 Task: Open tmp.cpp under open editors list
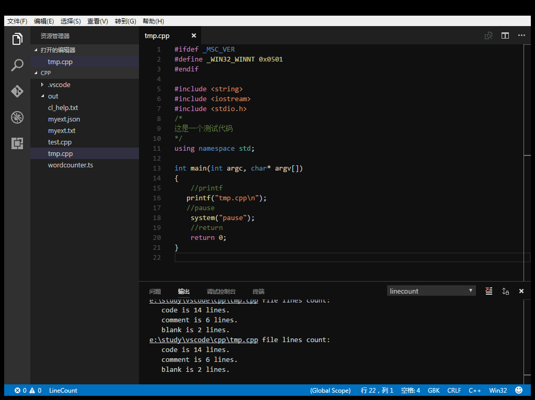[x=85, y=62]
